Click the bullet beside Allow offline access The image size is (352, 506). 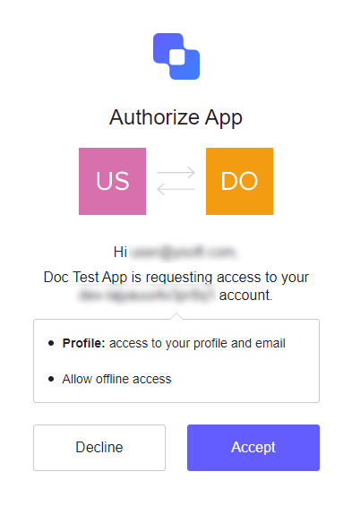51,379
